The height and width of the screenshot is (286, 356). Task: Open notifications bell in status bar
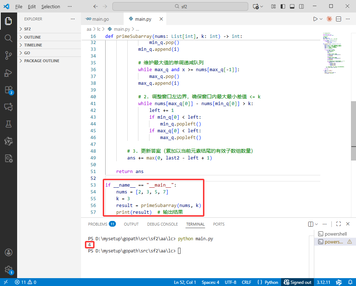click(350, 282)
